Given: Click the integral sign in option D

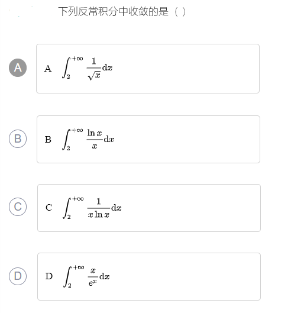Looking at the screenshot, I should click(67, 277).
